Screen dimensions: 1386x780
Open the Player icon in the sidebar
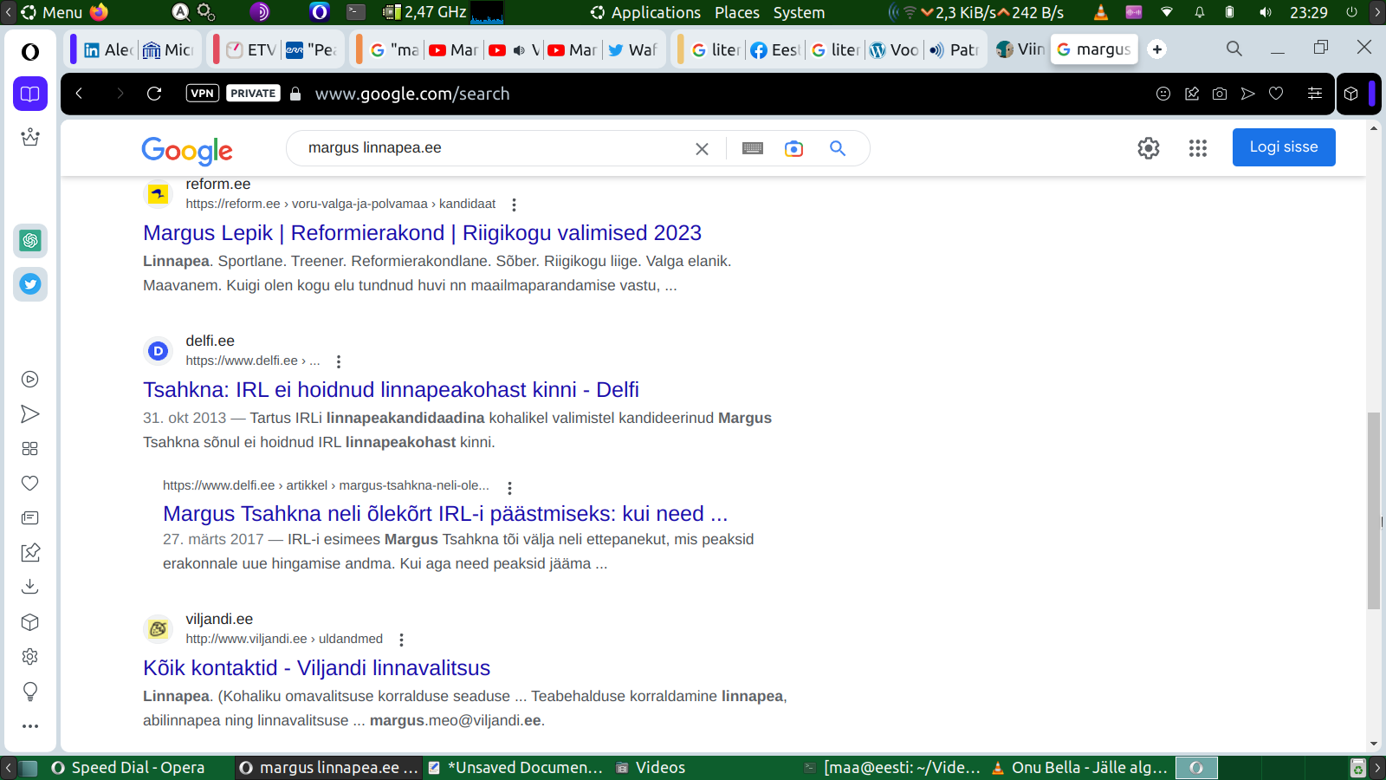[x=30, y=379]
